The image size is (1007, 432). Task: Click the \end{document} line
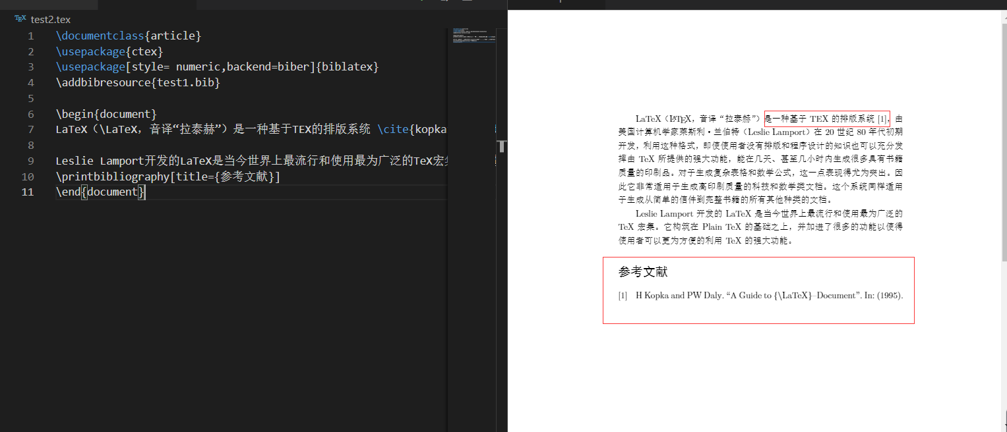click(100, 192)
